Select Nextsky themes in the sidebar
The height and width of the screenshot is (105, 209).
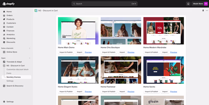(16, 77)
